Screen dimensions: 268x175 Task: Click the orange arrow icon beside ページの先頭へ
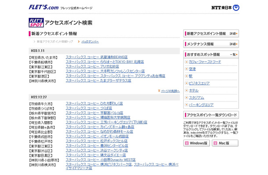click(159, 91)
